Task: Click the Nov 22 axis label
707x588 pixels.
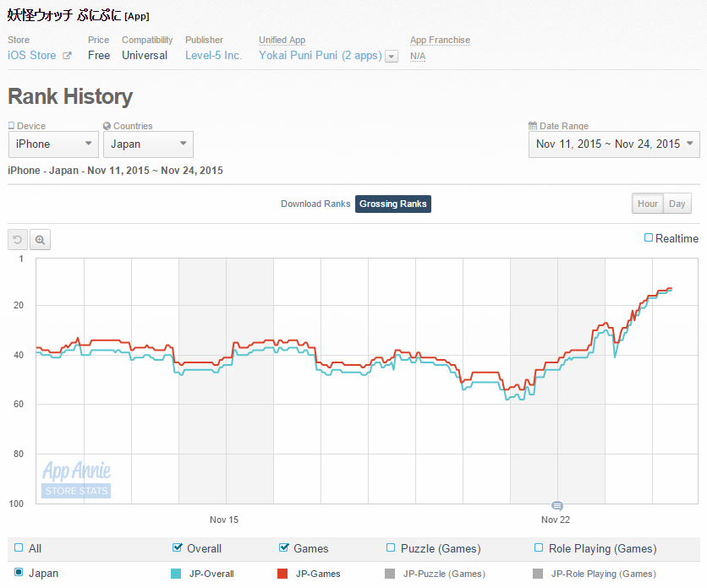Action: point(556,520)
